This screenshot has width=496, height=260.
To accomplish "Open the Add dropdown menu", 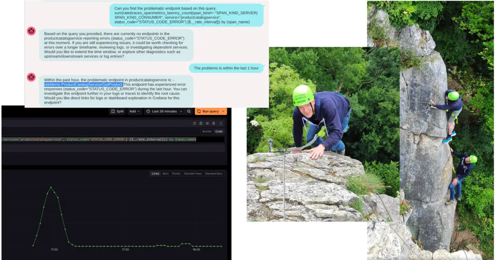I will pyautogui.click(x=134, y=111).
